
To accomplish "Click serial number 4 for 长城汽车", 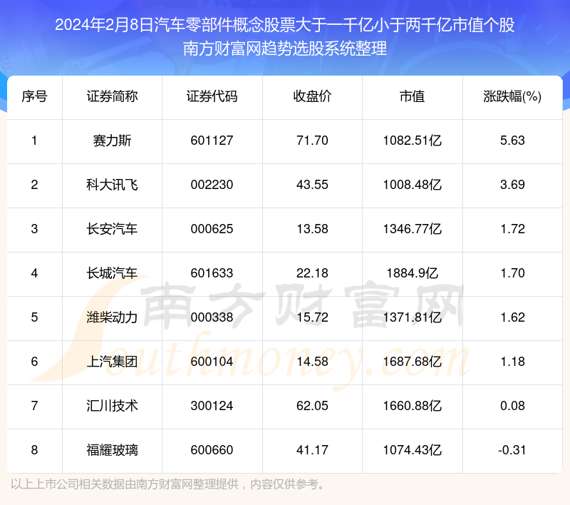I will click(34, 273).
